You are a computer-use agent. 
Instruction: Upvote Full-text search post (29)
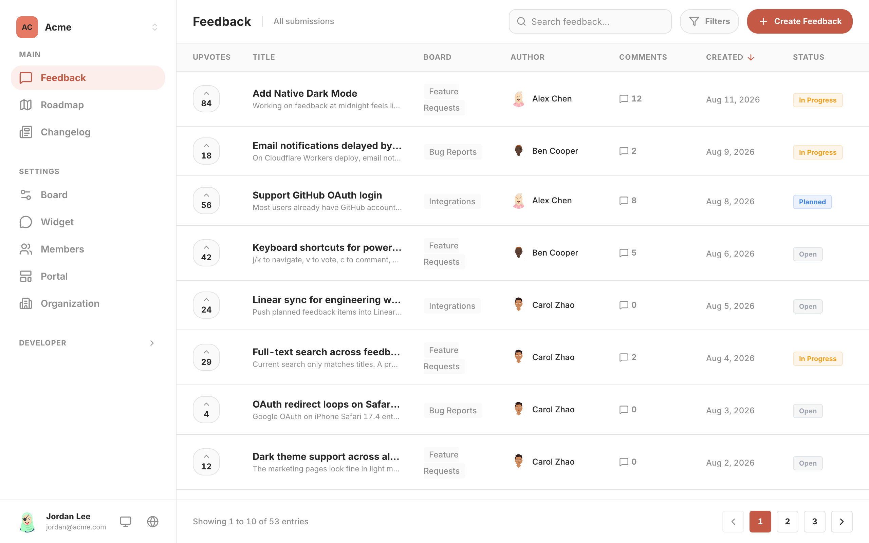point(206,357)
